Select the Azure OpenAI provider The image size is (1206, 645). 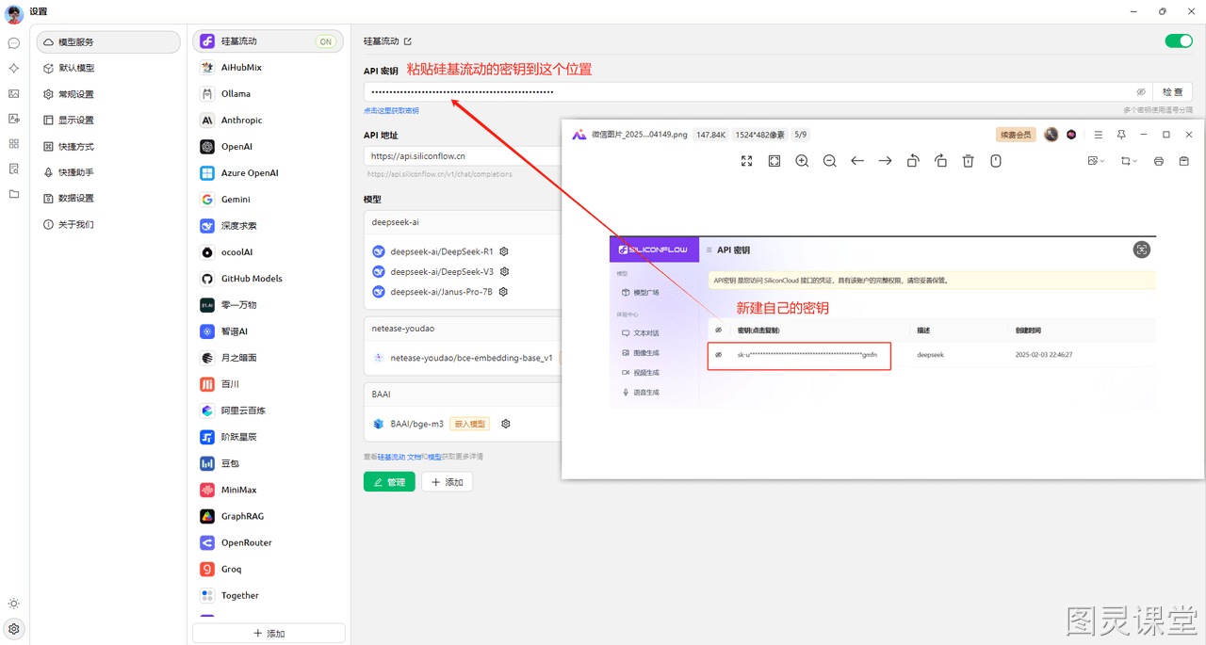click(x=269, y=173)
